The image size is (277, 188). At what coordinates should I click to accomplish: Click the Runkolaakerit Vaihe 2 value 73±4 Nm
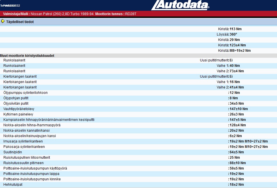click(x=236, y=71)
